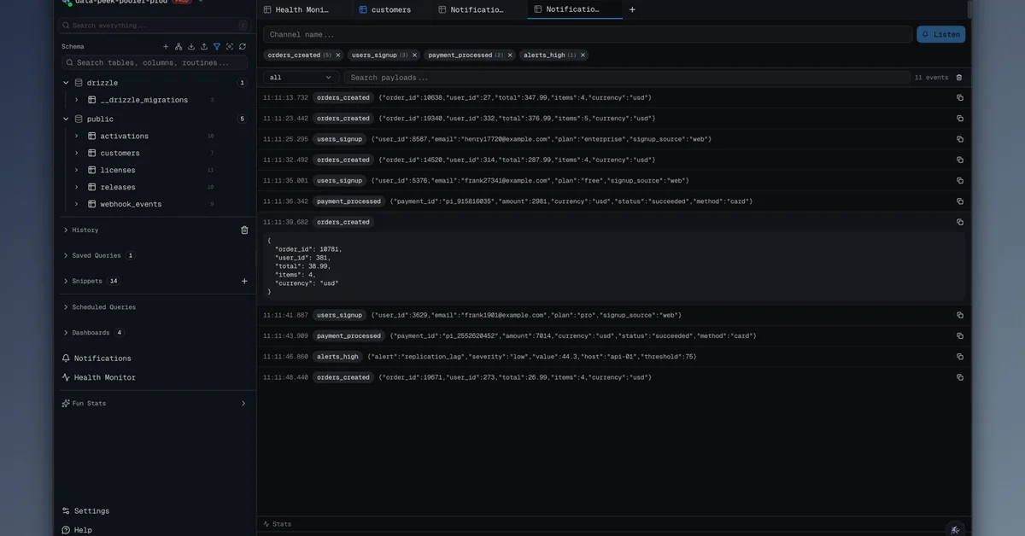Switch to the Health Monitor tab

click(x=302, y=9)
